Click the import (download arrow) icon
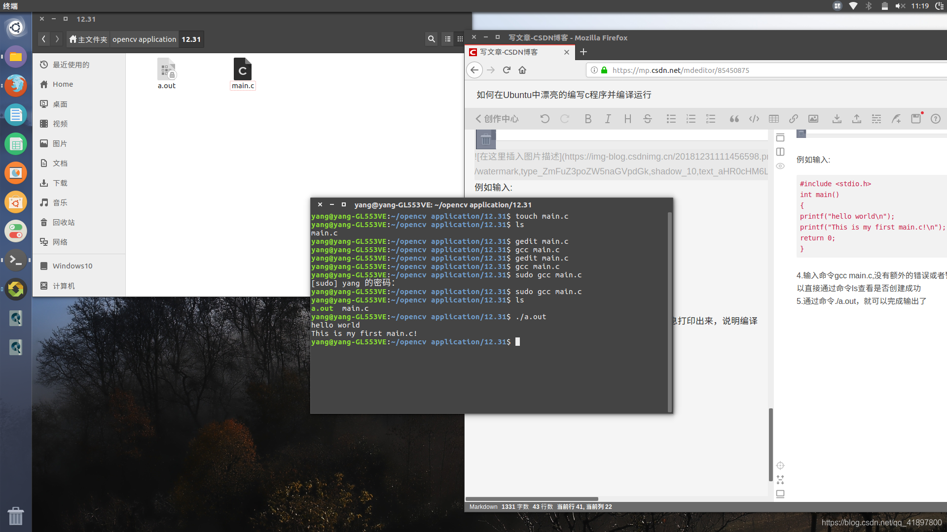This screenshot has height=532, width=947. point(837,119)
